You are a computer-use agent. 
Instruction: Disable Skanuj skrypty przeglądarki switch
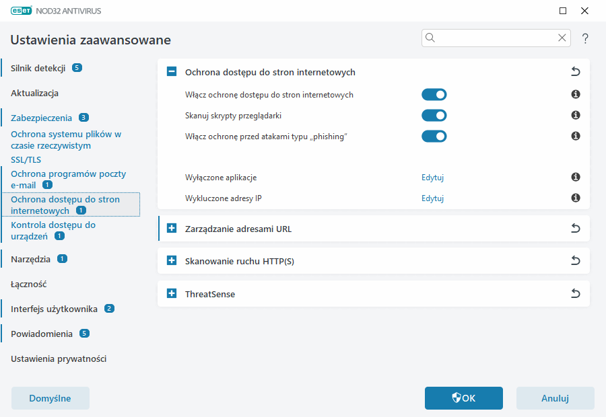(434, 116)
